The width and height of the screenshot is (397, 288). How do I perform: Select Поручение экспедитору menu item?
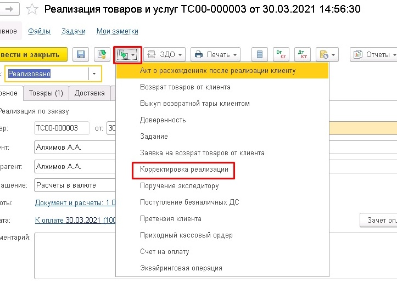pos(222,186)
